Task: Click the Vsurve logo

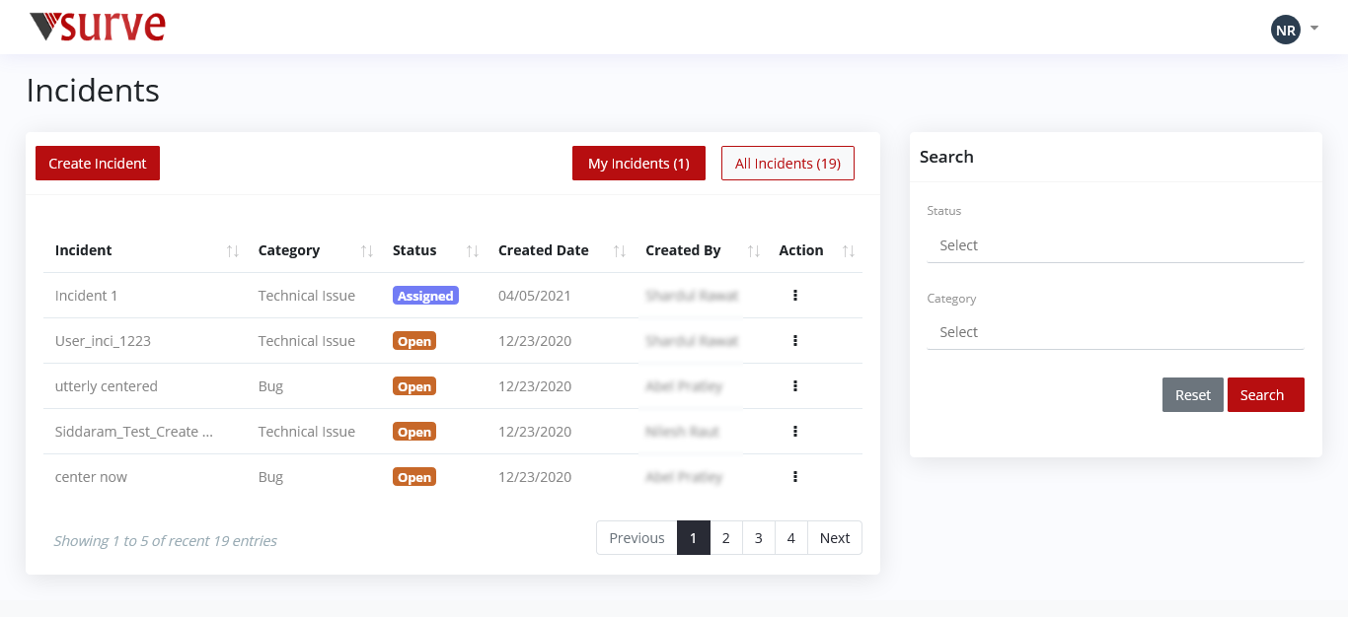Action: (97, 27)
